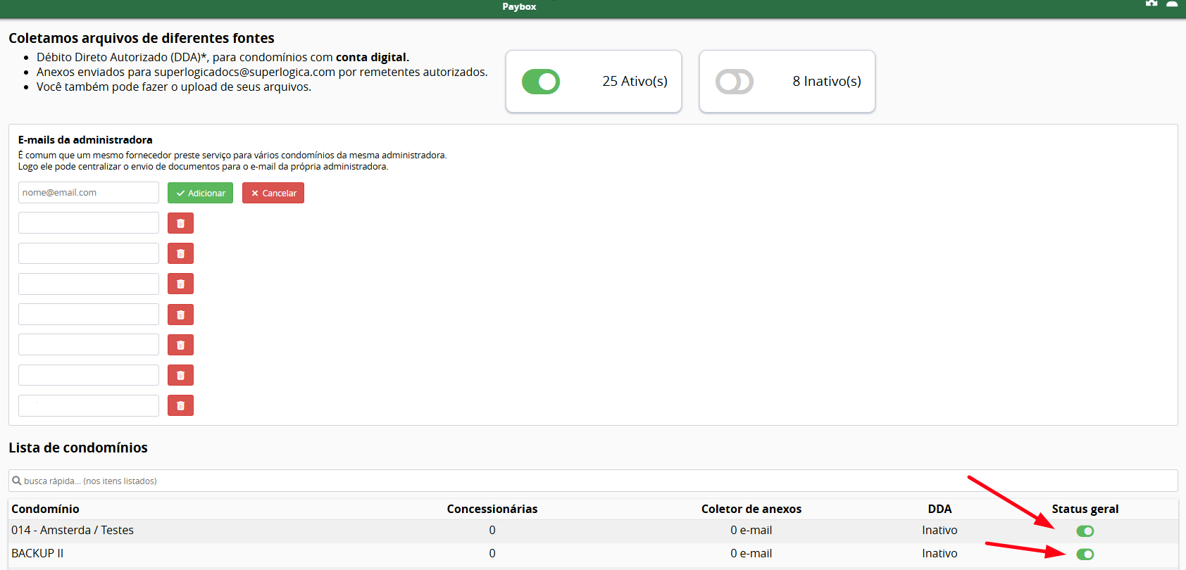Click the Adicionar button
1186x570 pixels.
(200, 193)
